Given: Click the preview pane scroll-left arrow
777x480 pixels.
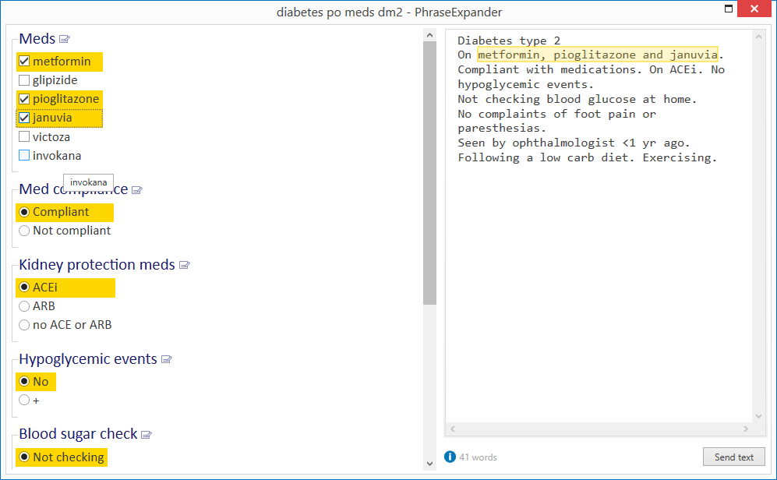Looking at the screenshot, I should pyautogui.click(x=453, y=429).
